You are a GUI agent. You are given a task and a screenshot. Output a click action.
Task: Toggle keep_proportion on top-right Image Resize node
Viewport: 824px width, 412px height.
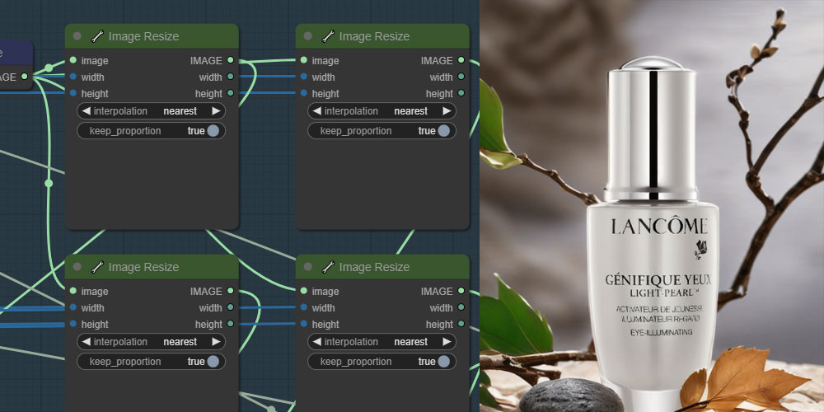(382, 131)
